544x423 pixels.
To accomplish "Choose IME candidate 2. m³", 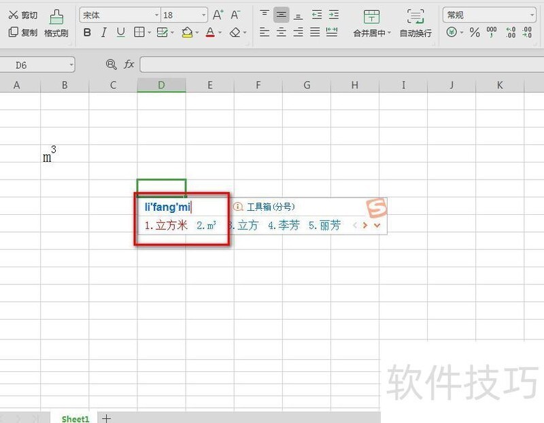I will point(207,225).
